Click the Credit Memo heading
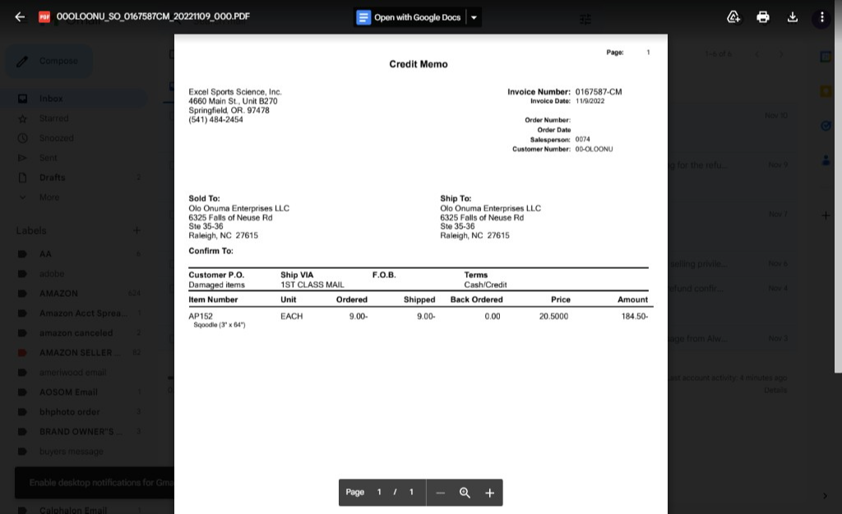Screen dimensions: 842x514 click(x=419, y=64)
